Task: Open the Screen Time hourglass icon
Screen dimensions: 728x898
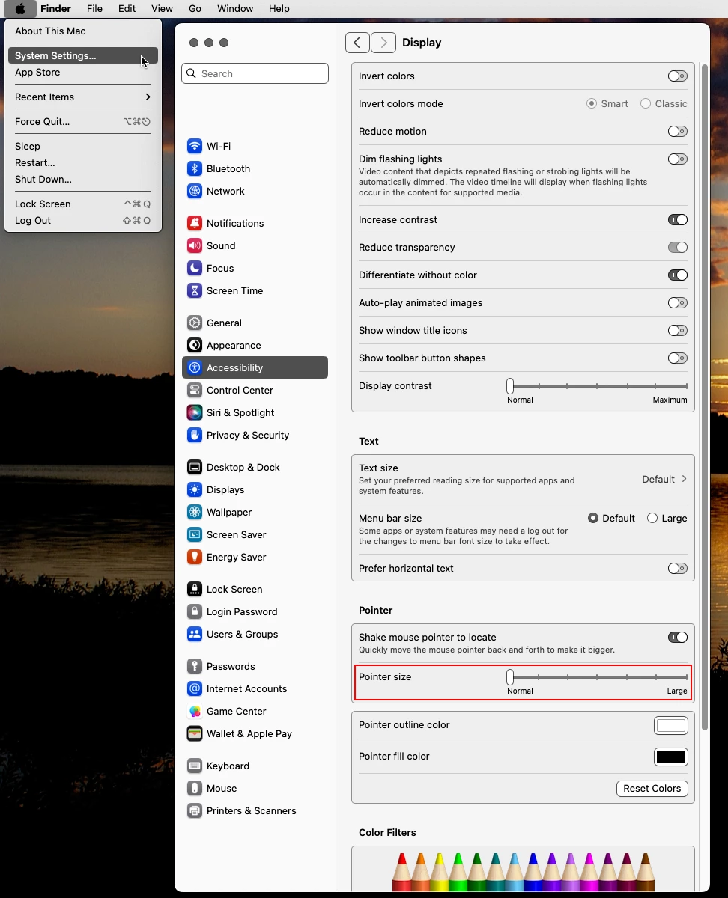Action: 195,290
